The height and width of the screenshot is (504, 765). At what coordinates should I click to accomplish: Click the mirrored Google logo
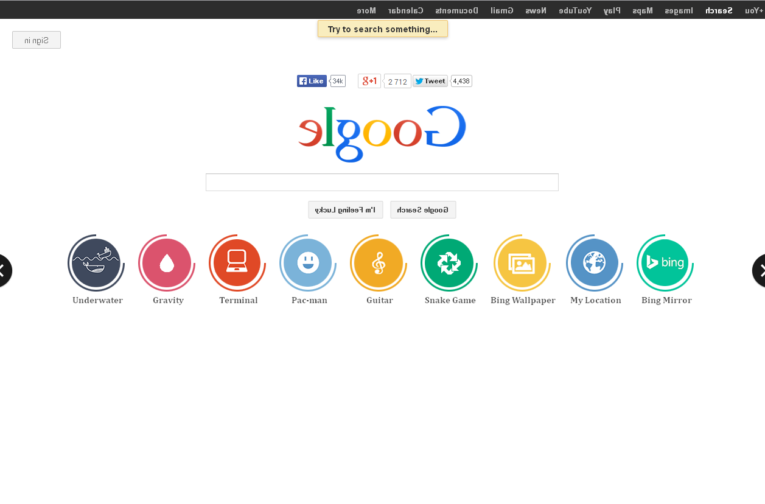(382, 135)
